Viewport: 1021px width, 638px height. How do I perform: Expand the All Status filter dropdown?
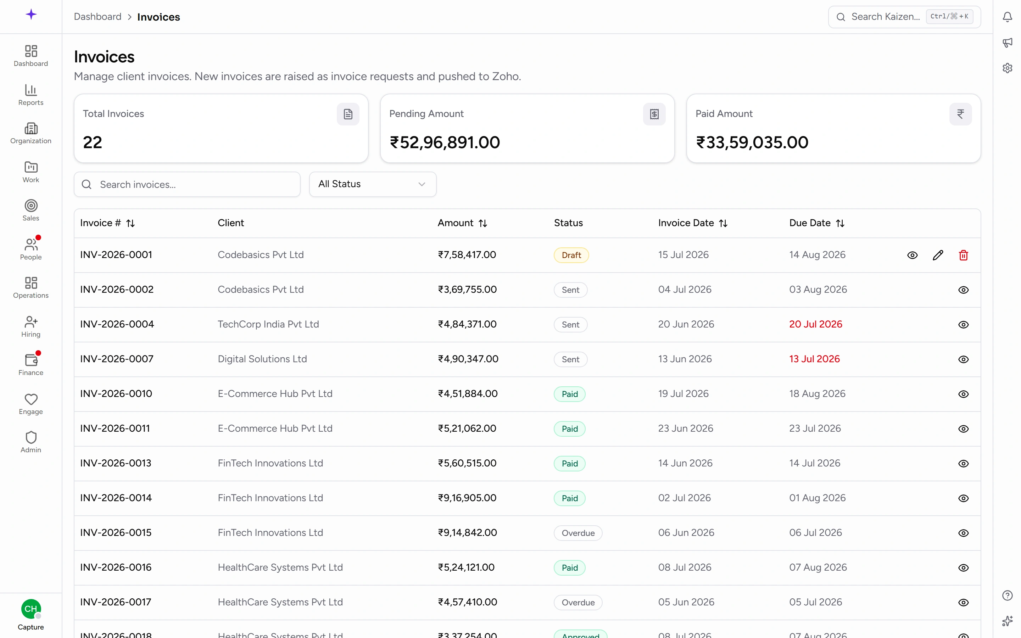coord(373,184)
